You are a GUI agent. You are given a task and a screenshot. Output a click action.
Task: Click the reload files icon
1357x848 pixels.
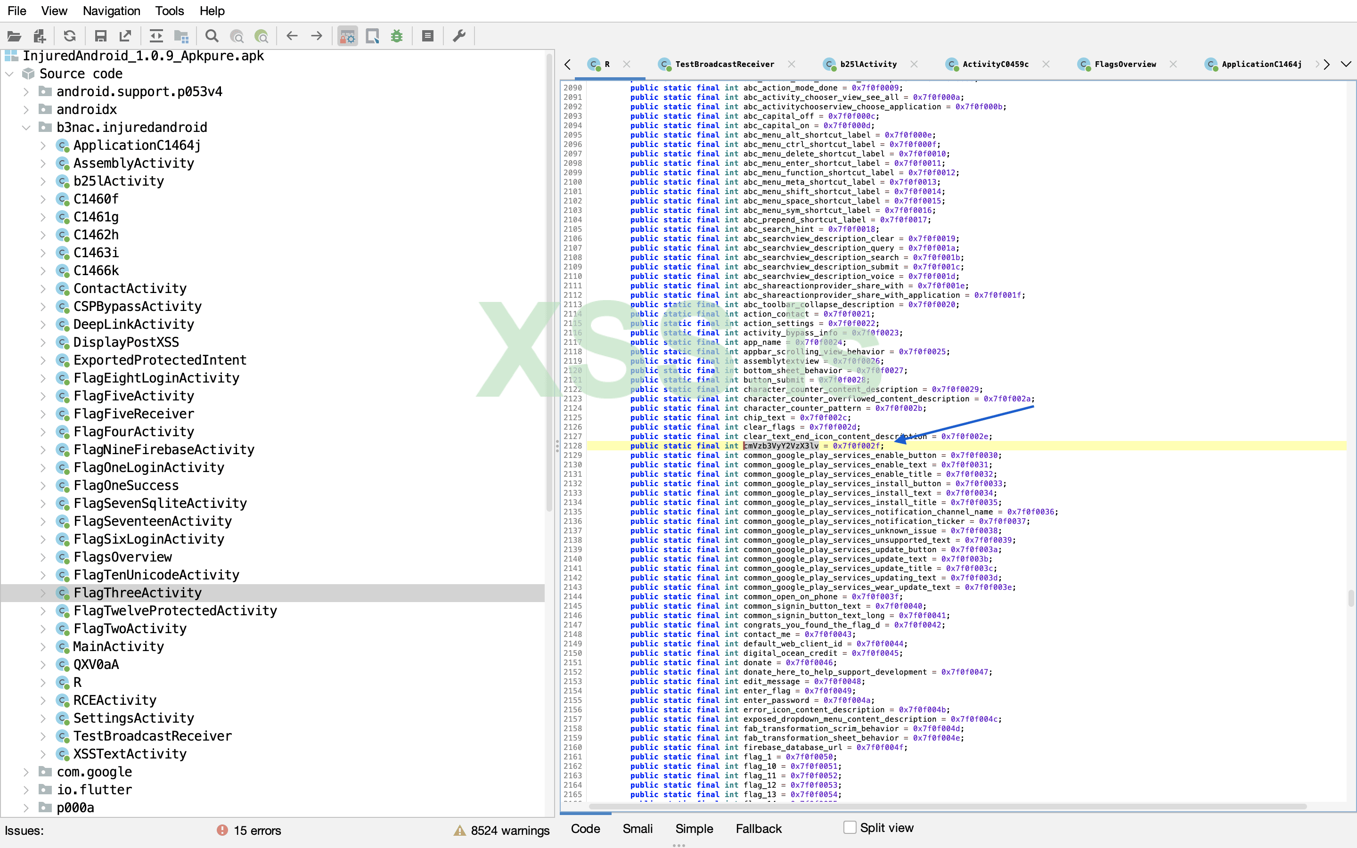pos(70,36)
